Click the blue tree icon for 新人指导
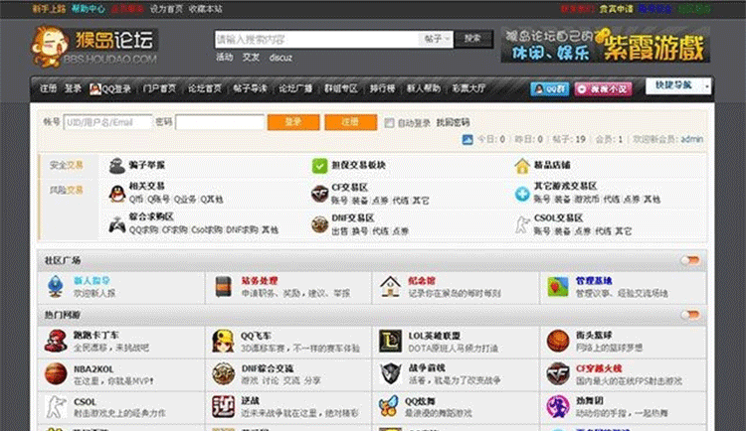The height and width of the screenshot is (431, 746). point(56,287)
